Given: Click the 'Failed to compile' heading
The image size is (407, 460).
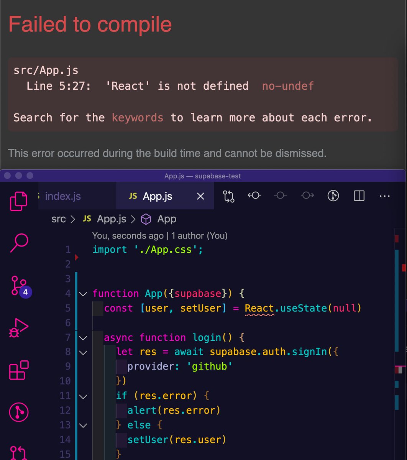Looking at the screenshot, I should (x=90, y=24).
